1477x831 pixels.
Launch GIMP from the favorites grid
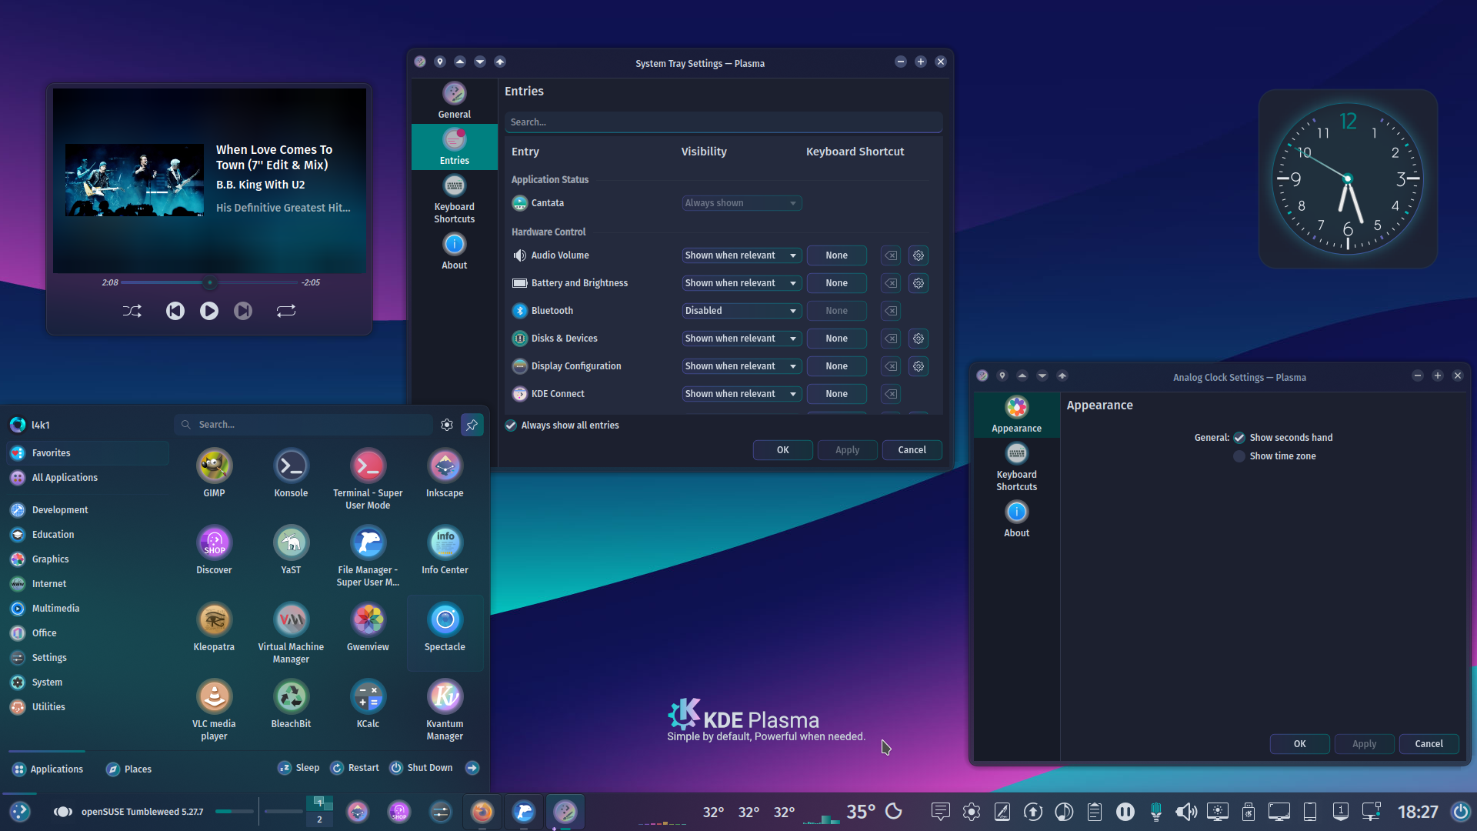pos(214,472)
